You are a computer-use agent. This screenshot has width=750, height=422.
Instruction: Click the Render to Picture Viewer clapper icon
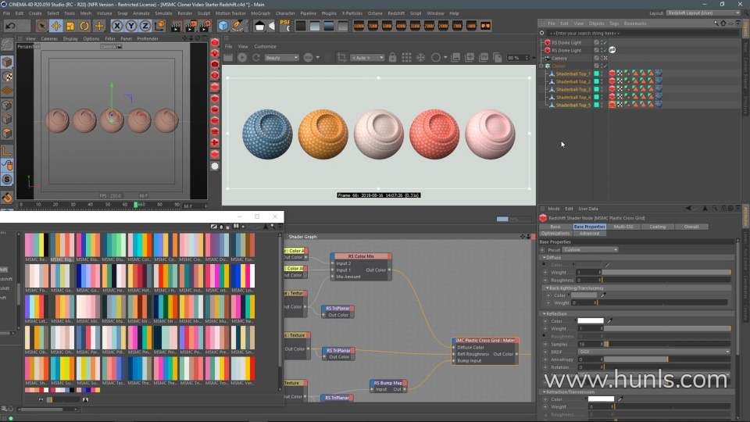(191, 26)
